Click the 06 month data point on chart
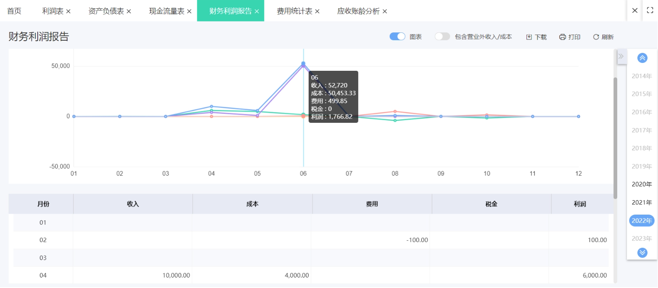 point(303,64)
